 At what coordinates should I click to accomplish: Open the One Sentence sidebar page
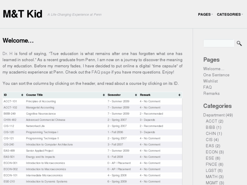tap(216, 75)
